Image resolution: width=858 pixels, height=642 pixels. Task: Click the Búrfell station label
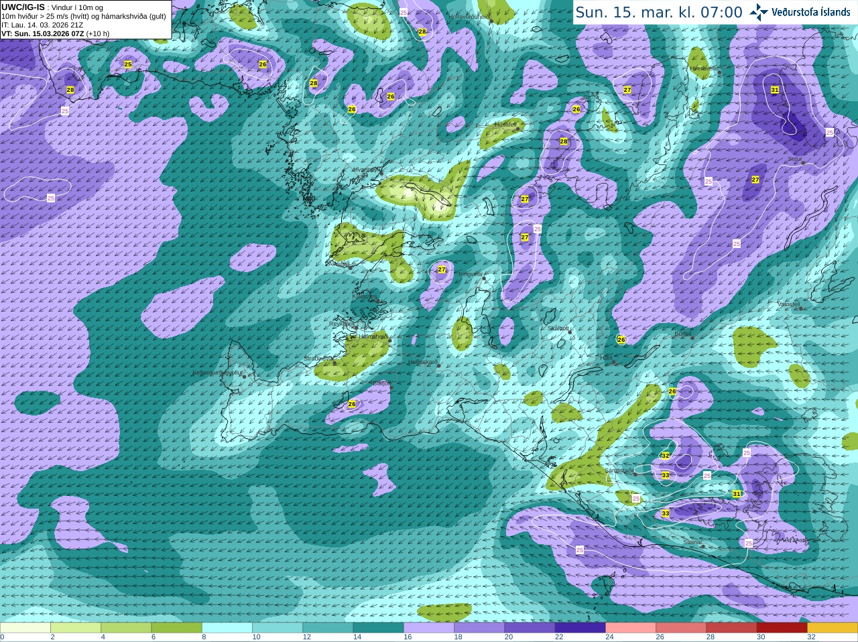pyautogui.click(x=683, y=333)
